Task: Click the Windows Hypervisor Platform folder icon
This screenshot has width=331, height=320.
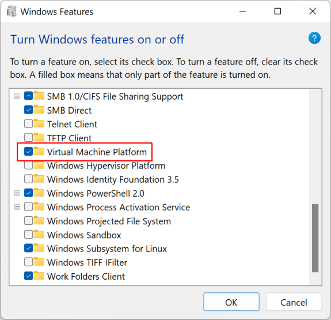Action: (x=39, y=165)
